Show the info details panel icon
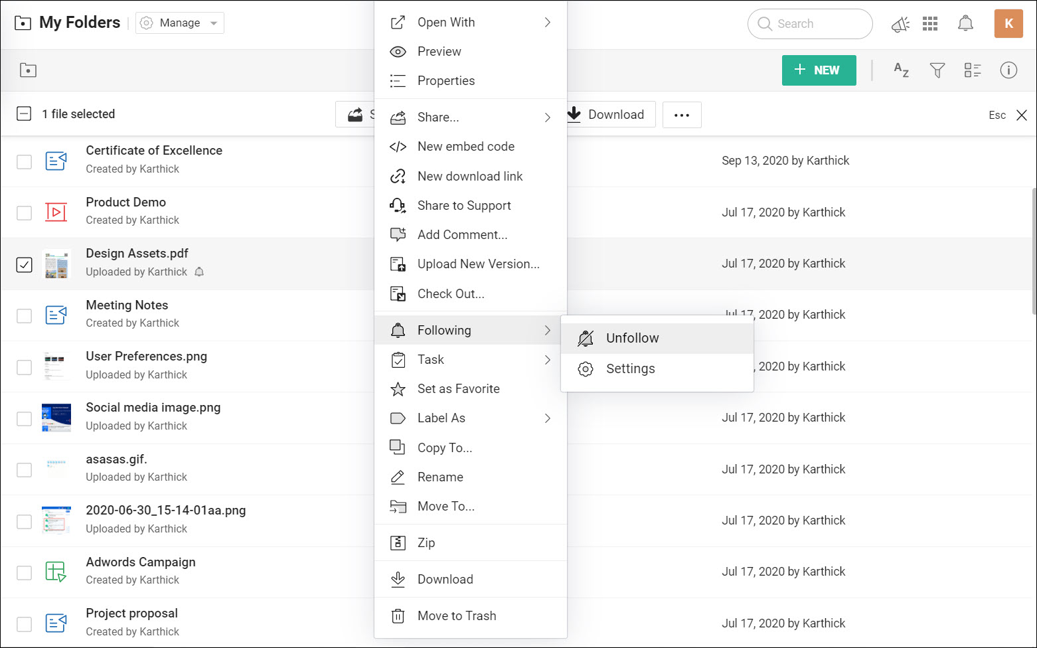Viewport: 1037px width, 648px height. pyautogui.click(x=1008, y=70)
